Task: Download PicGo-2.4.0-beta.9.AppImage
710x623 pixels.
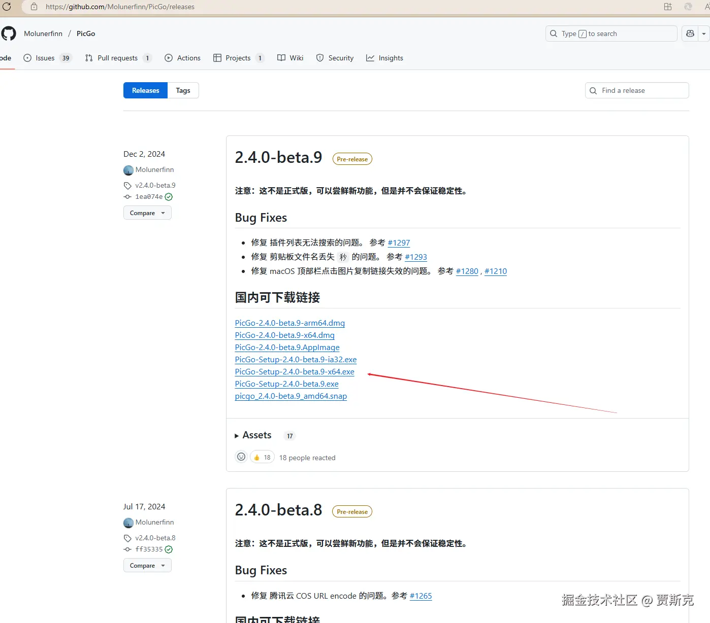Action: (x=287, y=348)
